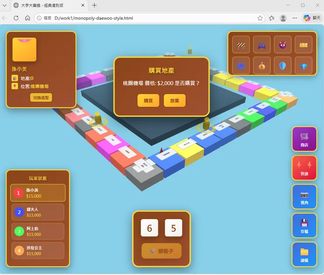Screen dimensions: 324x275
Task: Select the purple devil item card
Action: pos(283,45)
